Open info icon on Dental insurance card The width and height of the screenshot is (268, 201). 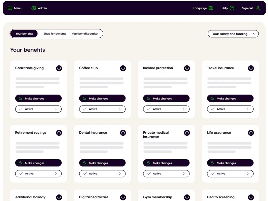tap(123, 133)
